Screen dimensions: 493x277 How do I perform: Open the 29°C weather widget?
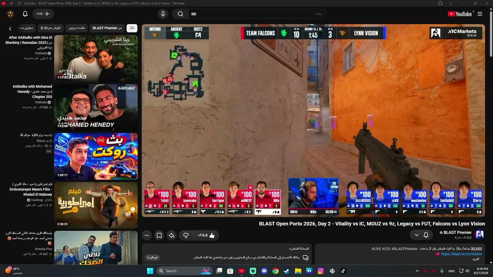click(x=13, y=271)
